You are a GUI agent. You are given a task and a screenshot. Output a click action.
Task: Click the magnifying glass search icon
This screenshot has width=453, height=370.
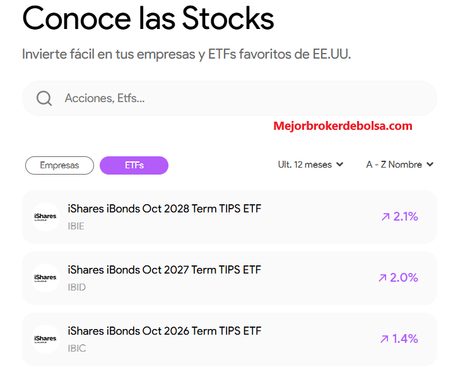pos(44,98)
